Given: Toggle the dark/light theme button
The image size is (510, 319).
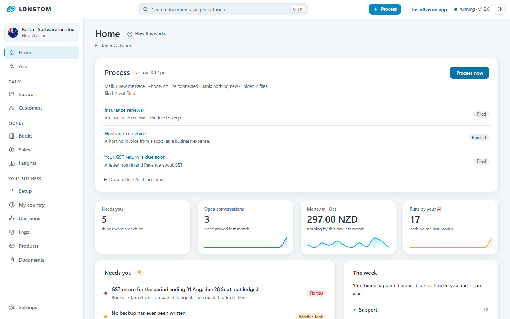Looking at the screenshot, I should coord(500,9).
